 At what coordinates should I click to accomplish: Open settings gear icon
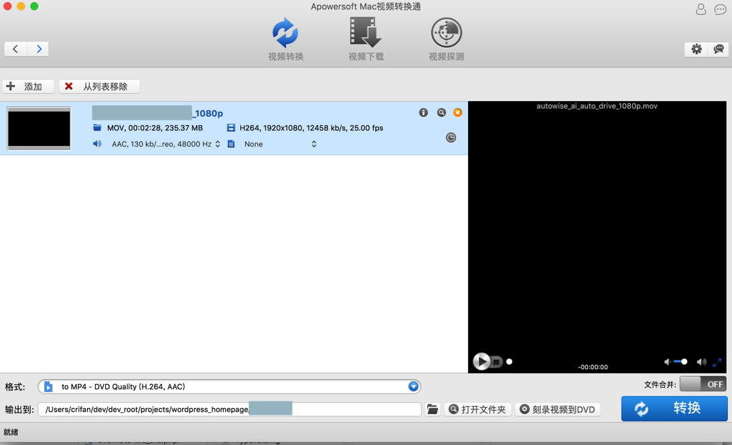pos(696,49)
